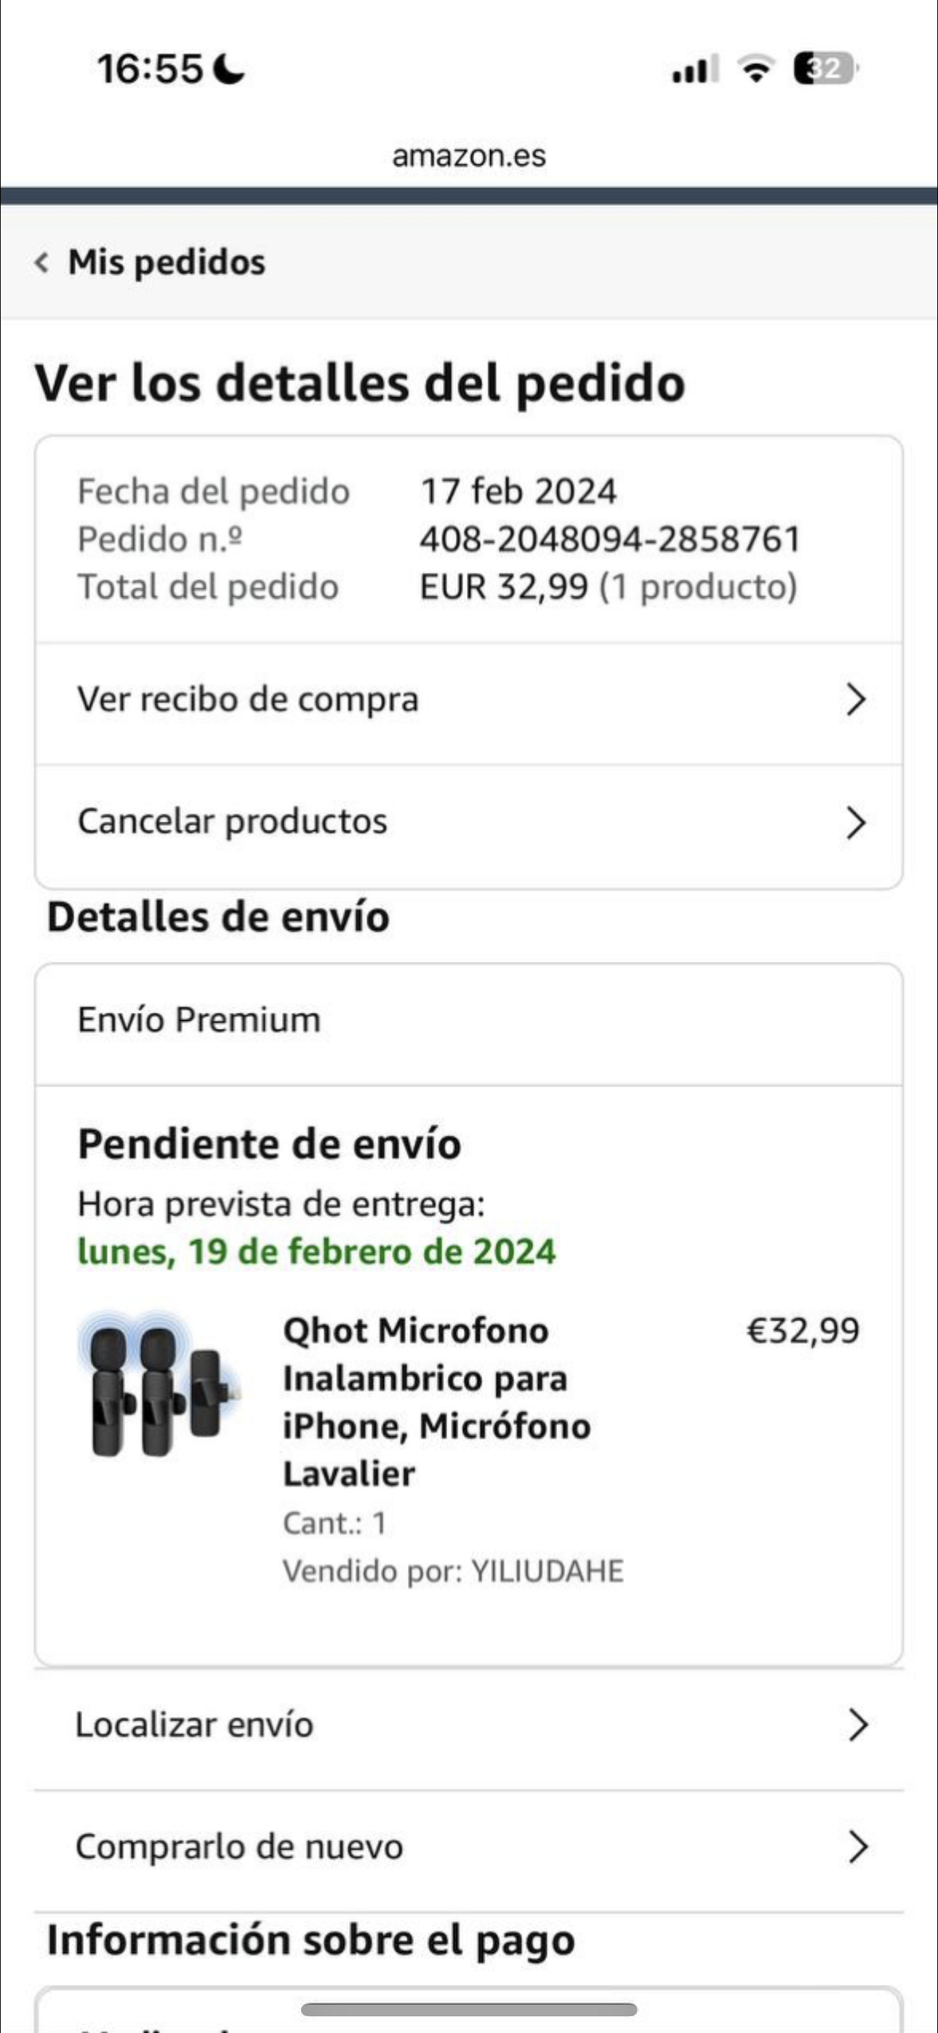Open Ver recibo de compra
The width and height of the screenshot is (938, 2033).
pyautogui.click(x=248, y=700)
